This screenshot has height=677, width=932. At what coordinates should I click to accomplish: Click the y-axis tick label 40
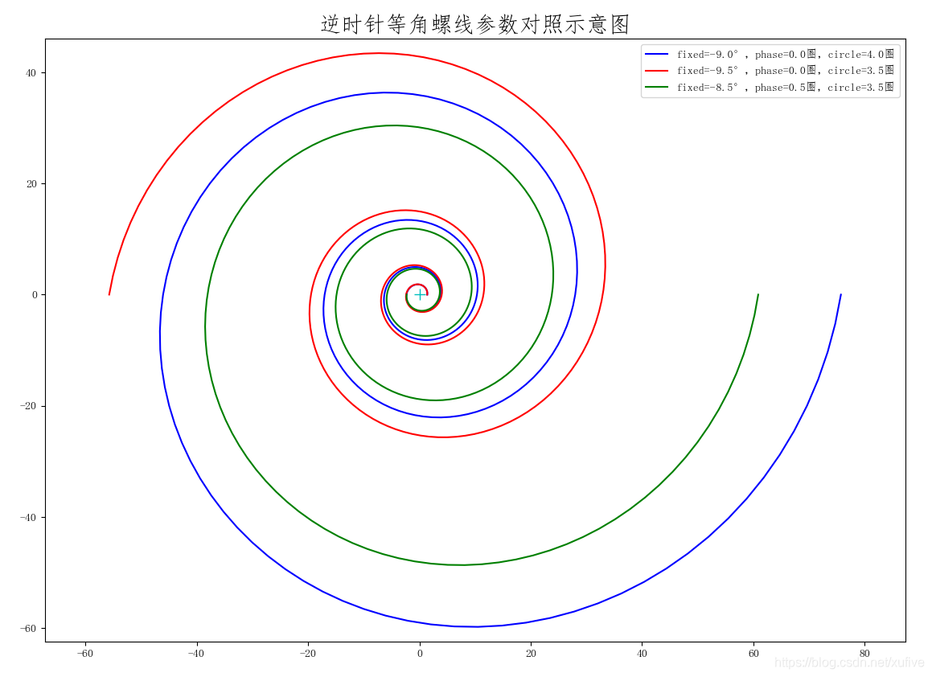(x=31, y=73)
